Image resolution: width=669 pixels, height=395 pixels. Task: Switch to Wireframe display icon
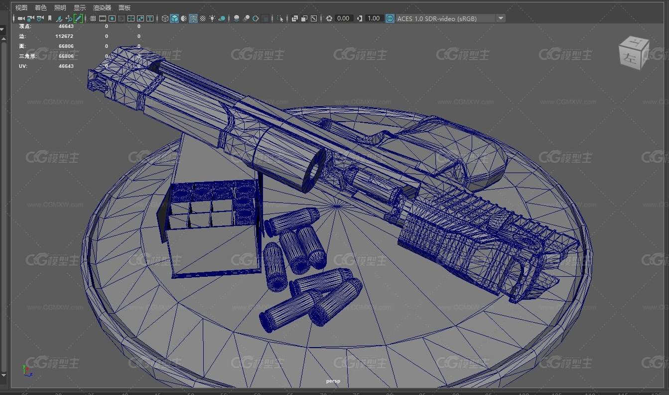pos(165,18)
